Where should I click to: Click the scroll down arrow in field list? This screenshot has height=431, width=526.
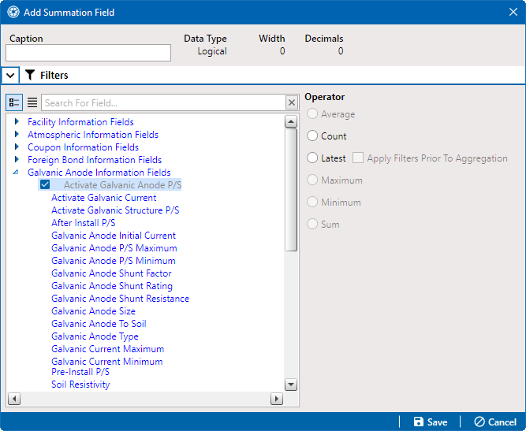pos(291,385)
